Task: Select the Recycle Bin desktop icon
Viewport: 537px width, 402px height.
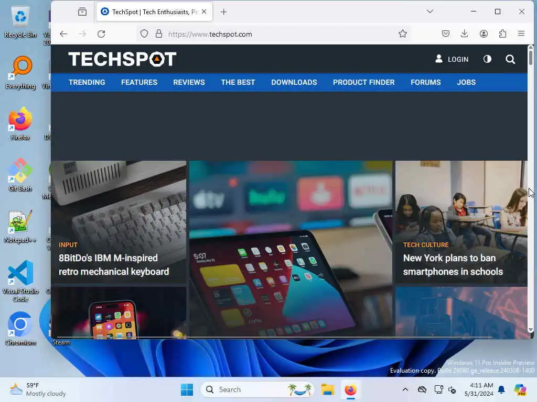Action: click(20, 22)
